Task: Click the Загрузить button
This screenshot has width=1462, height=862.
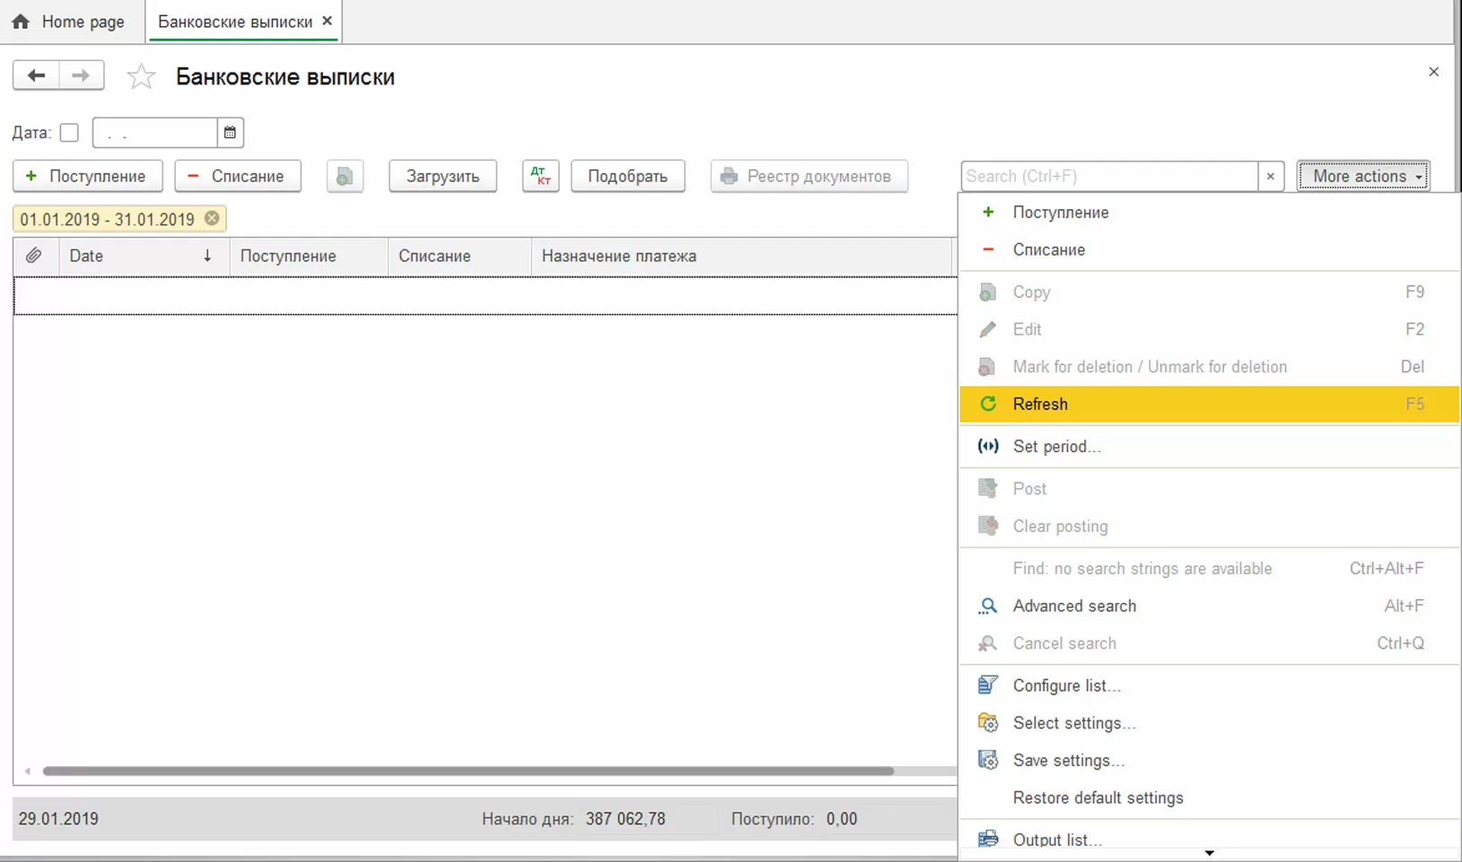Action: click(x=442, y=177)
